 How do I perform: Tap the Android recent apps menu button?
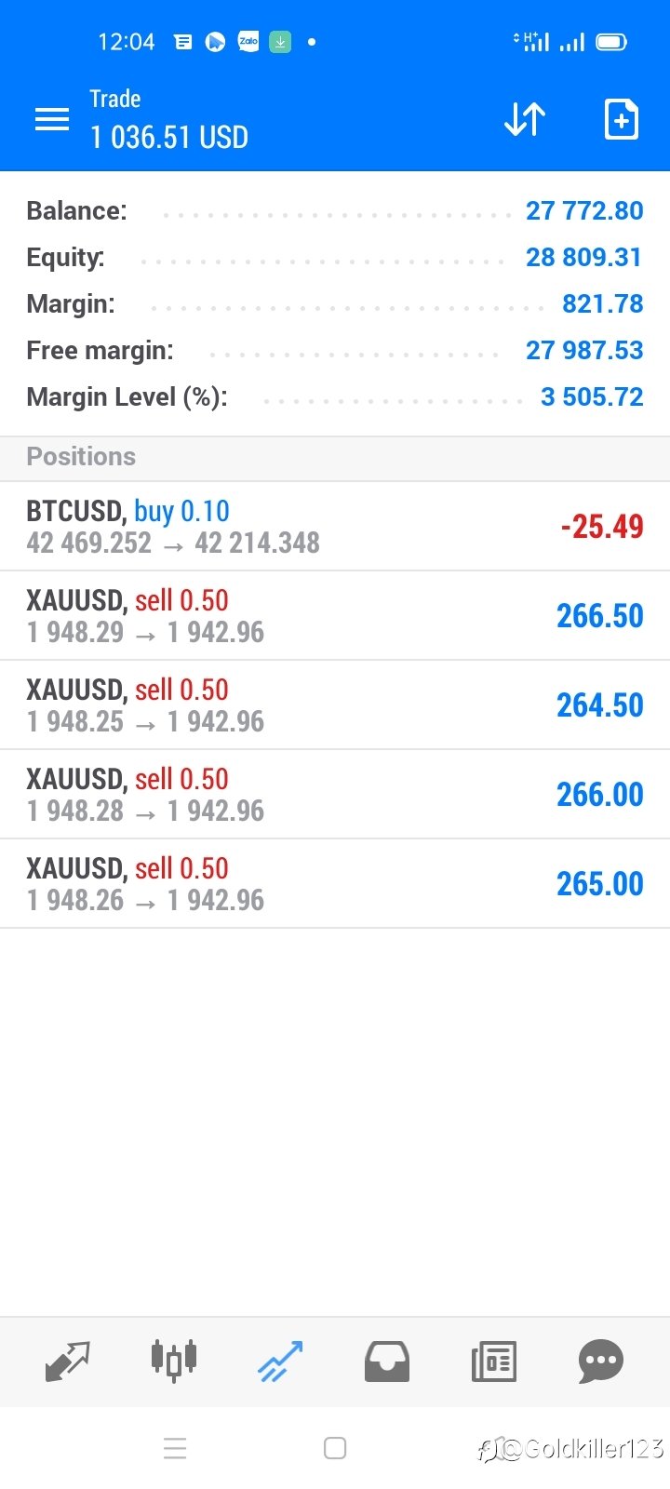coord(175,1448)
